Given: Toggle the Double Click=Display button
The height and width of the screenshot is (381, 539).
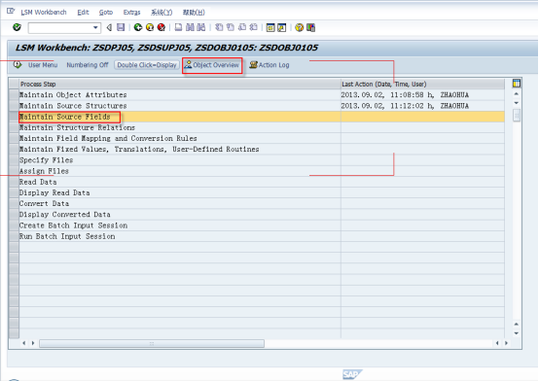Looking at the screenshot, I should coord(147,65).
